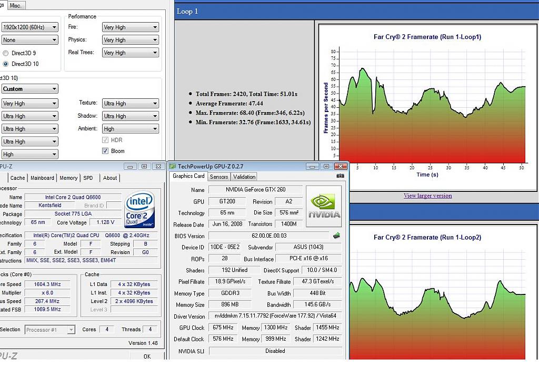Switch to the Sensors tab in GPU-Z
Screen dimensions: 539x367
pos(219,177)
